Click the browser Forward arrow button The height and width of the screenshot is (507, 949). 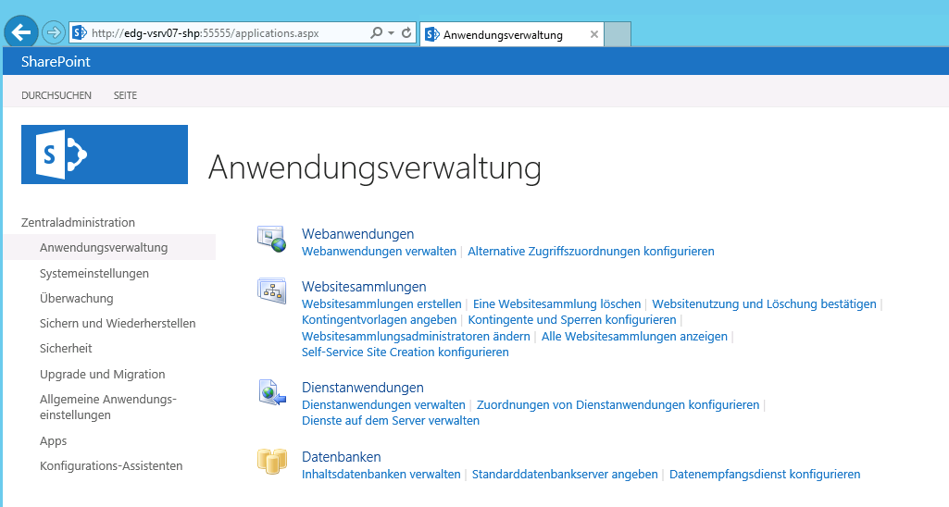(x=54, y=32)
